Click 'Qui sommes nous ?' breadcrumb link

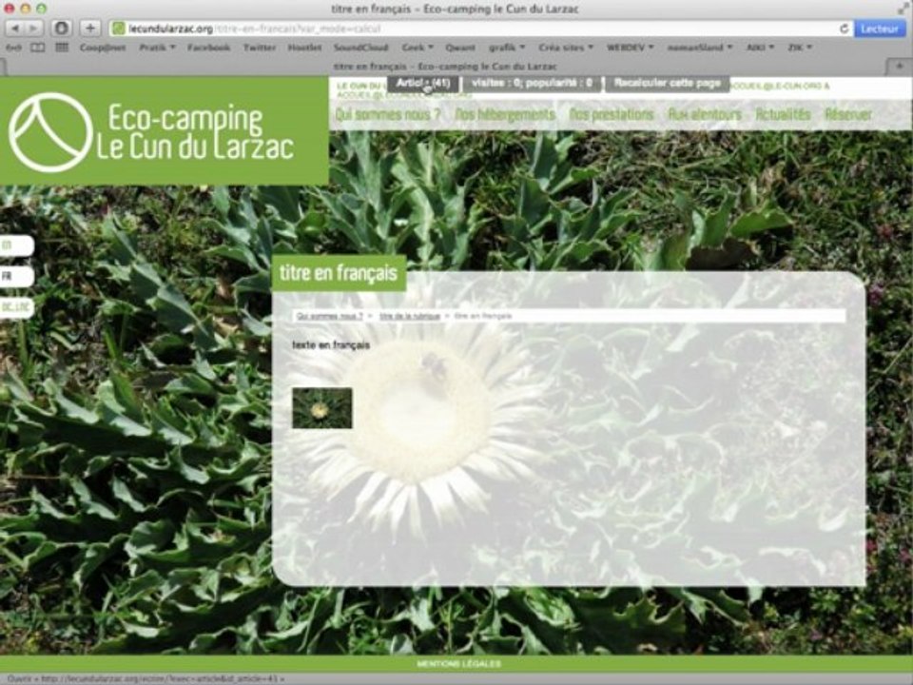click(x=330, y=316)
